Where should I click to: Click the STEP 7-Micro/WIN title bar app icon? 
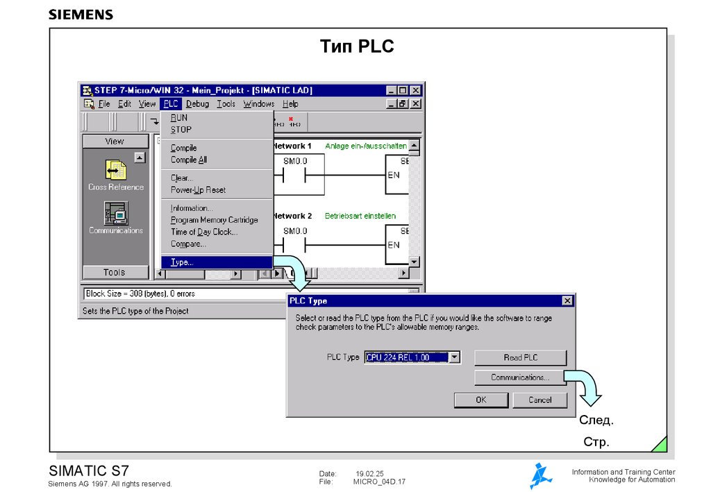tap(87, 90)
